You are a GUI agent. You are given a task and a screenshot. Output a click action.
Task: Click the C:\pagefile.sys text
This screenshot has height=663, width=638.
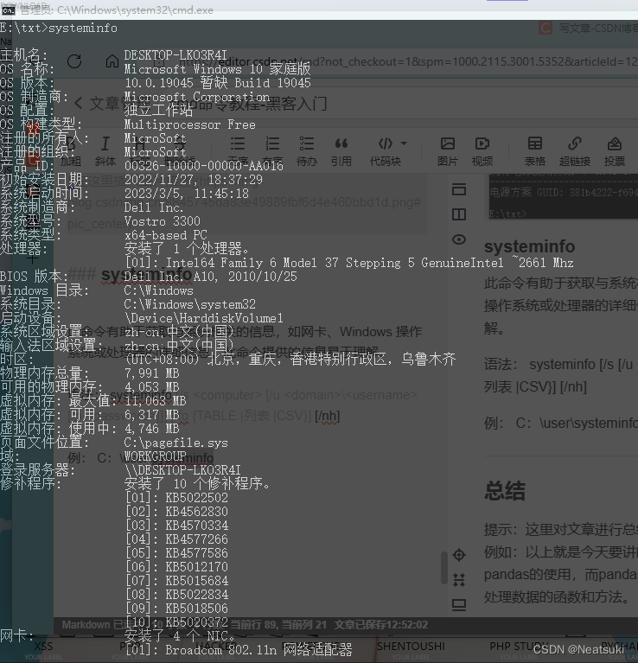pos(175,443)
